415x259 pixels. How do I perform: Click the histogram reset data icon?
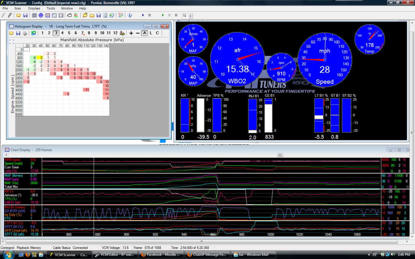pos(34,33)
